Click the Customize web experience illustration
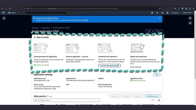This screenshot has height=110, width=196. (105, 48)
